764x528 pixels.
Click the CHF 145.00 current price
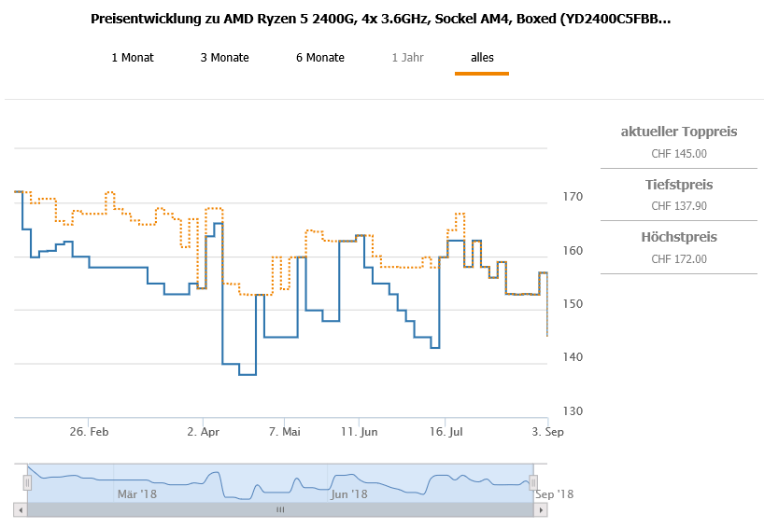click(679, 154)
